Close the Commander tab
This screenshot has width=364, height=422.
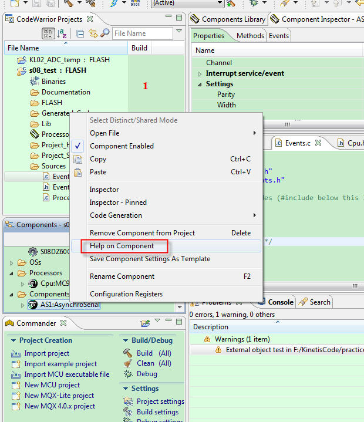coord(63,323)
